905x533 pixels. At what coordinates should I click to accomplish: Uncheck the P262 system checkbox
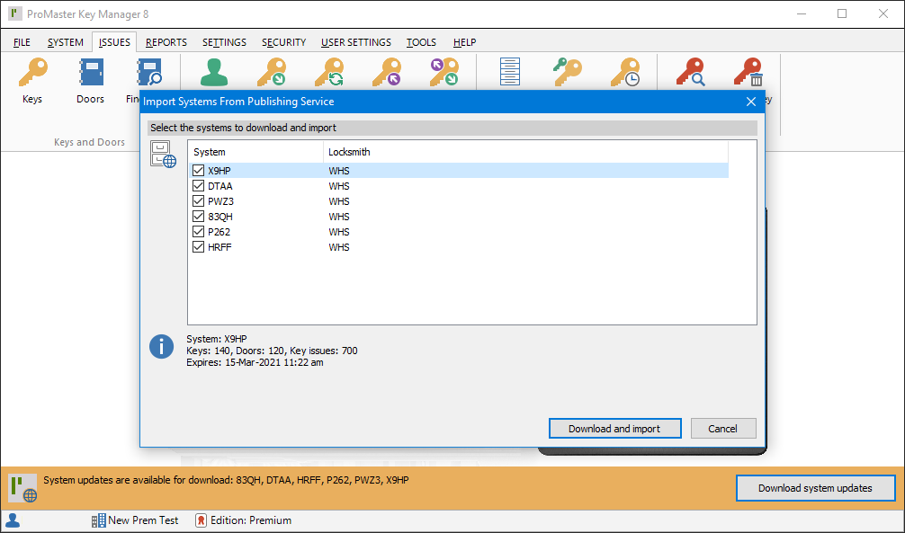coord(199,232)
